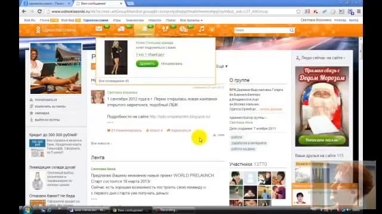Click 'Класс! 4' under the post

(x=154, y=131)
